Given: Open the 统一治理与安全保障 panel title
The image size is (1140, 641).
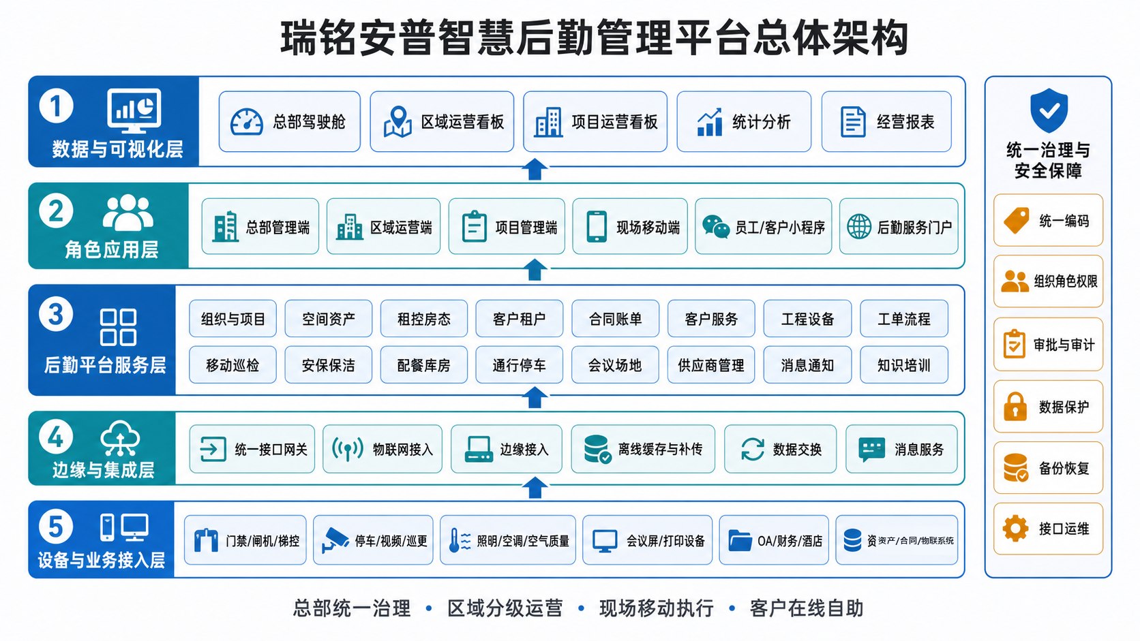Looking at the screenshot, I should pos(1049,160).
